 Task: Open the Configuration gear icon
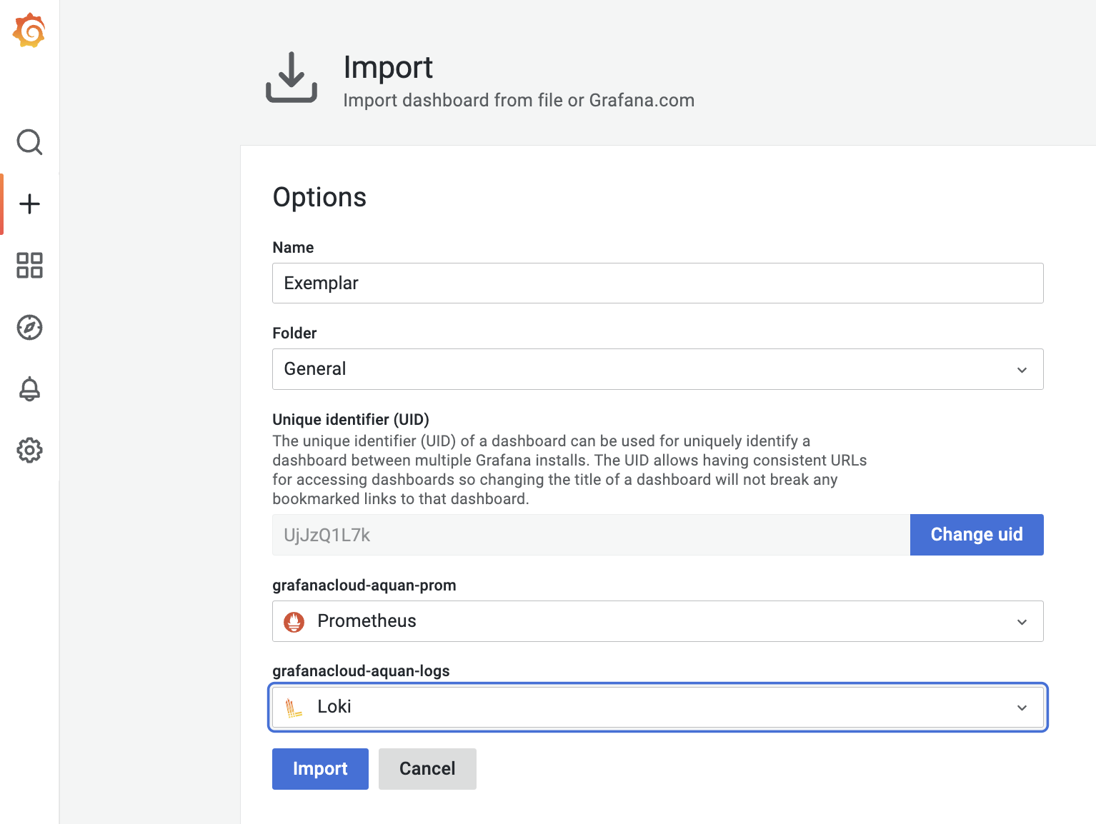[29, 451]
